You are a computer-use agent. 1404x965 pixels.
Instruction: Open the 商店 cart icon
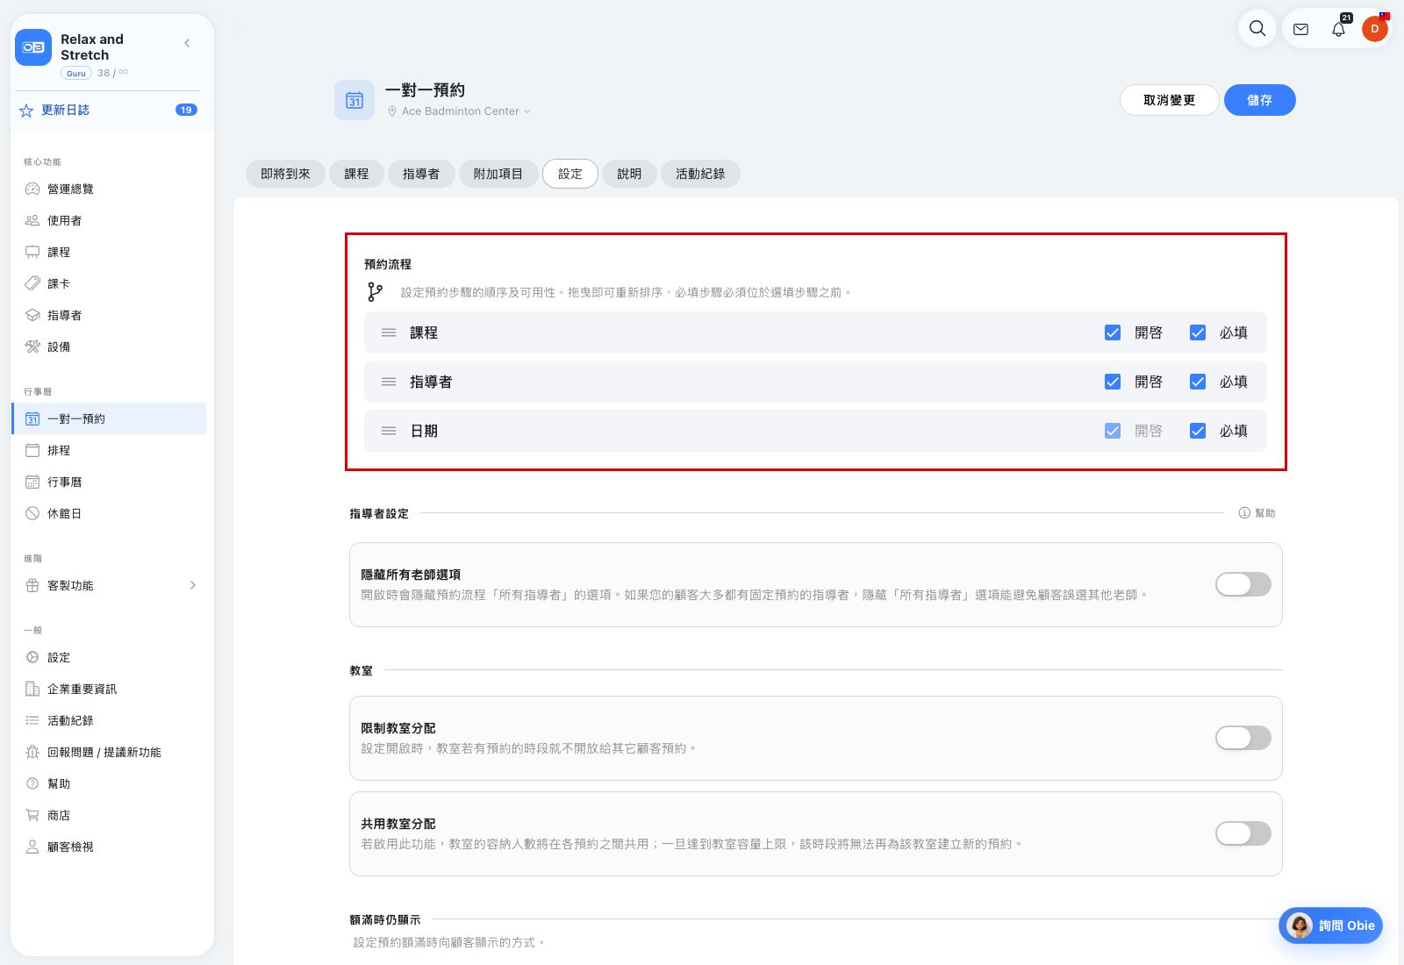click(32, 815)
